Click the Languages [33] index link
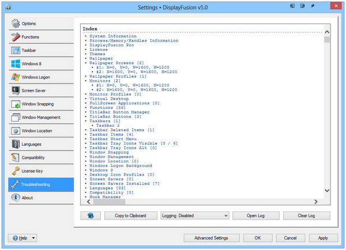Screen dimensions: 346x250 click(107, 188)
